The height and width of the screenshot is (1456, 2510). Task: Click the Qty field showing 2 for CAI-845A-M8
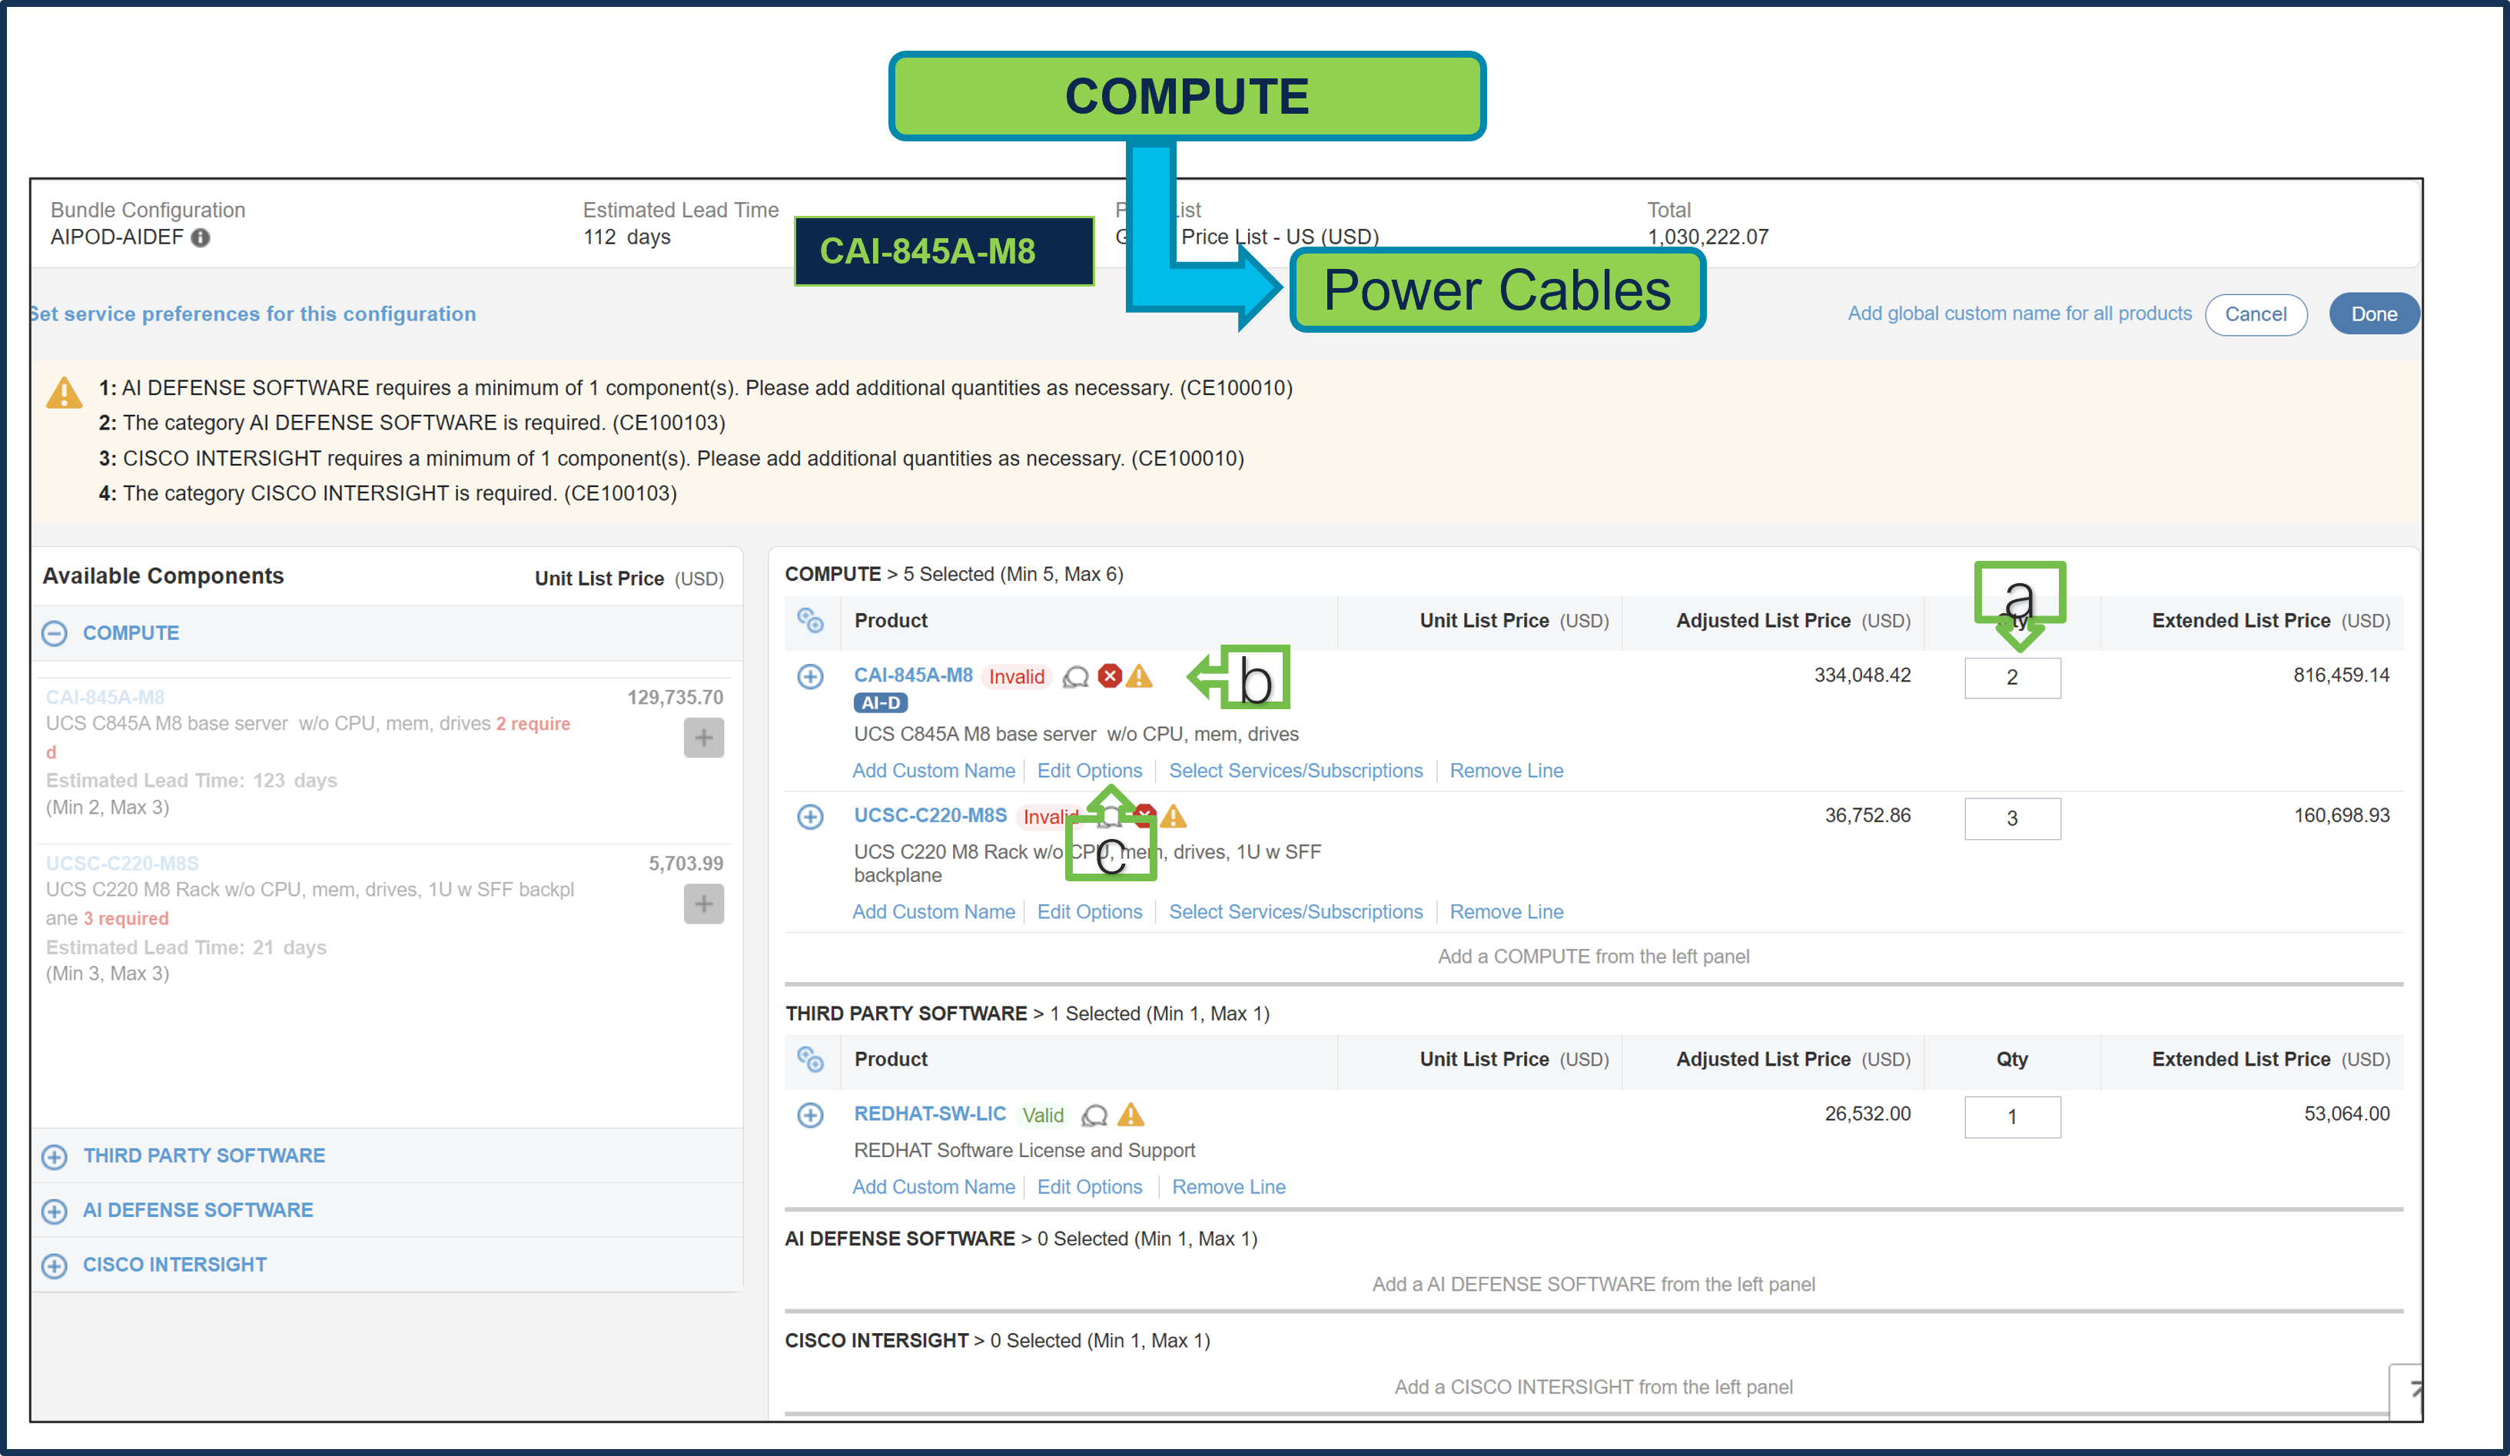2012,677
